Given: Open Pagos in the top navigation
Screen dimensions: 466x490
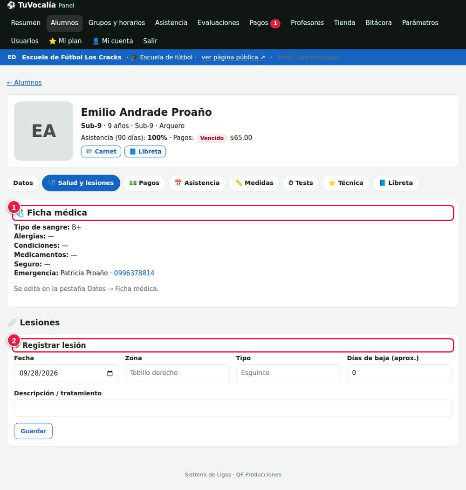Looking at the screenshot, I should (259, 23).
